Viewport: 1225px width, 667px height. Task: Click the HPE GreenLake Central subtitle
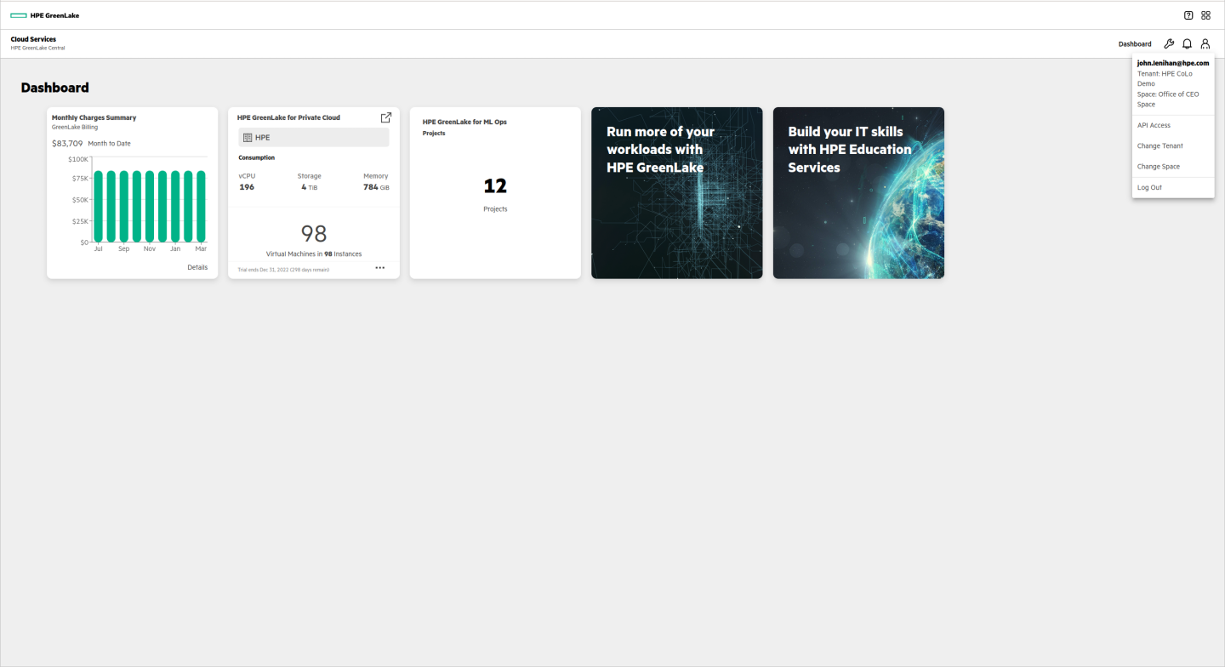pyautogui.click(x=37, y=48)
